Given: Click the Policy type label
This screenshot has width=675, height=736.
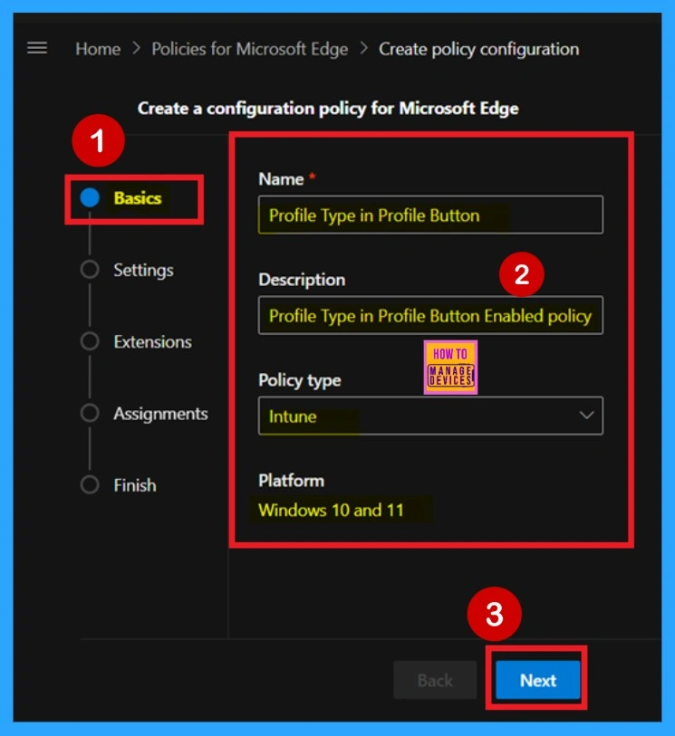Looking at the screenshot, I should pos(300,380).
